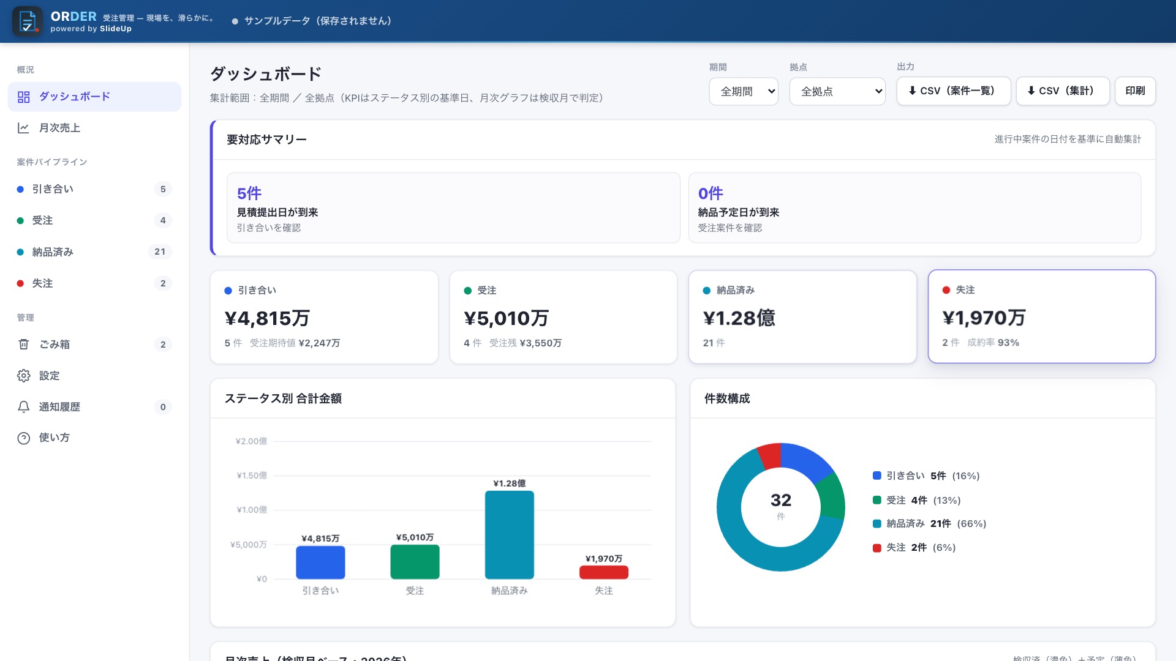Export CSV(案件一覧)
Viewport: 1176px width, 661px height.
[954, 91]
